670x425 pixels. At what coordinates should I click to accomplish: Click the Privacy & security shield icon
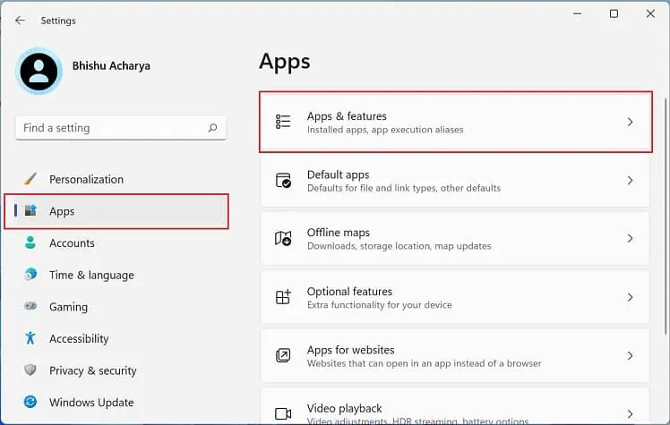point(30,370)
